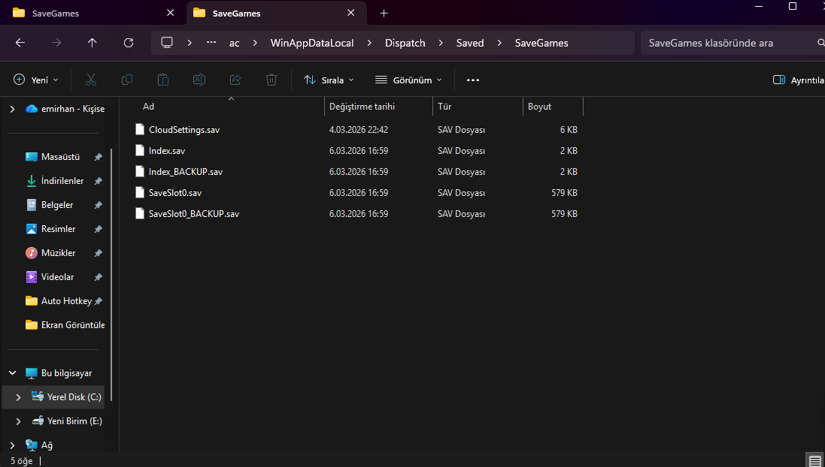This screenshot has width=825, height=467.
Task: Open the Ayrıntılar details pane
Action: click(x=799, y=80)
